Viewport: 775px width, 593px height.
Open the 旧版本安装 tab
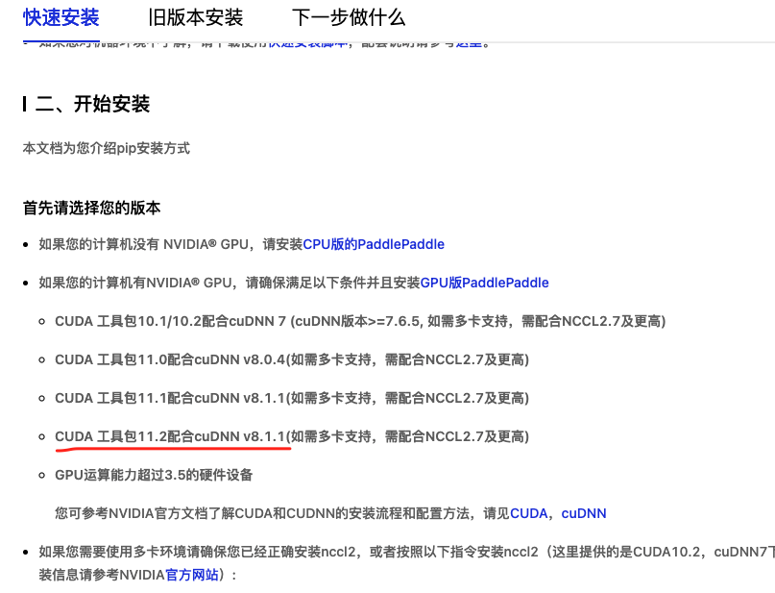196,18
